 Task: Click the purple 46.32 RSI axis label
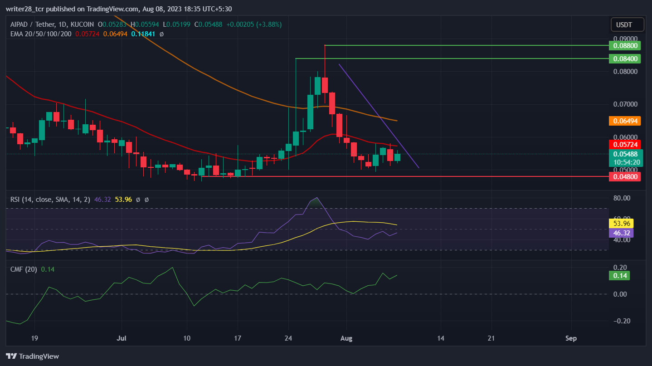[x=621, y=233]
